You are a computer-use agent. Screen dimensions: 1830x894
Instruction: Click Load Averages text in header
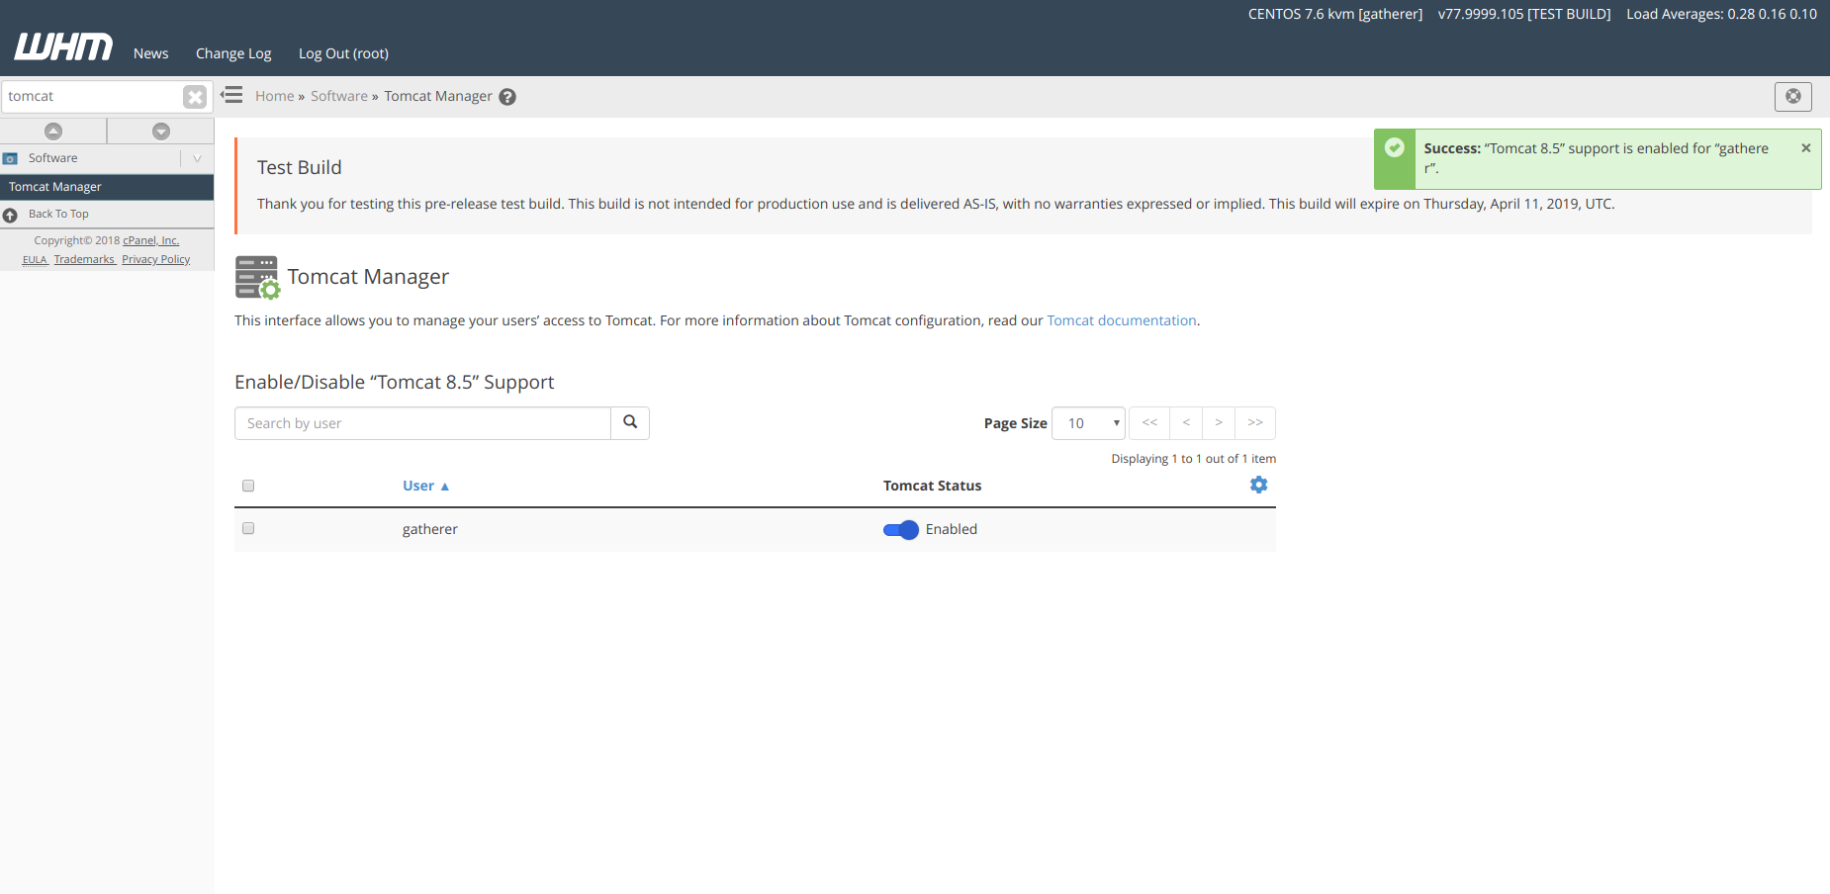tap(1722, 14)
